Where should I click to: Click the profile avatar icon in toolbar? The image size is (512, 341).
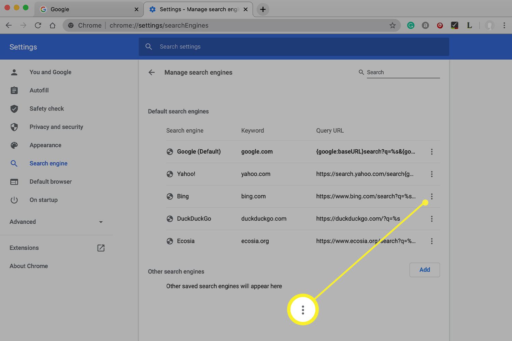pyautogui.click(x=489, y=26)
